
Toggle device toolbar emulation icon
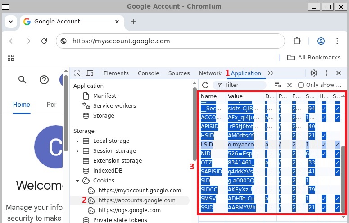(x=90, y=73)
